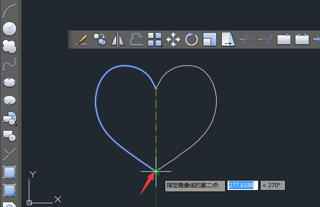Choose the Circle tool
Viewport: 320px width, 207px height.
pos(9,29)
